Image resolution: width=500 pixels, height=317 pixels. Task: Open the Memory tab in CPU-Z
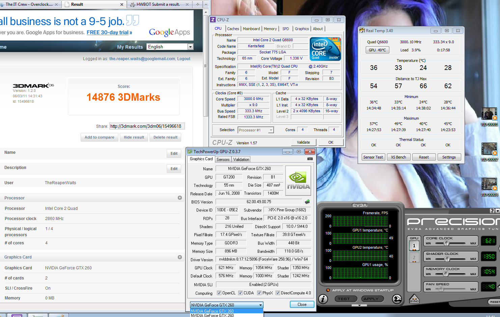270,29
